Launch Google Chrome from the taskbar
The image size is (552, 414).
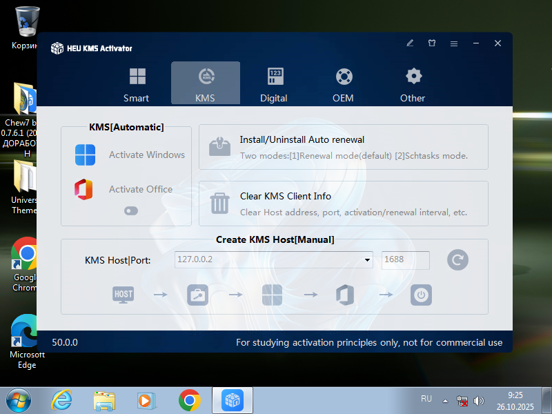(x=189, y=400)
